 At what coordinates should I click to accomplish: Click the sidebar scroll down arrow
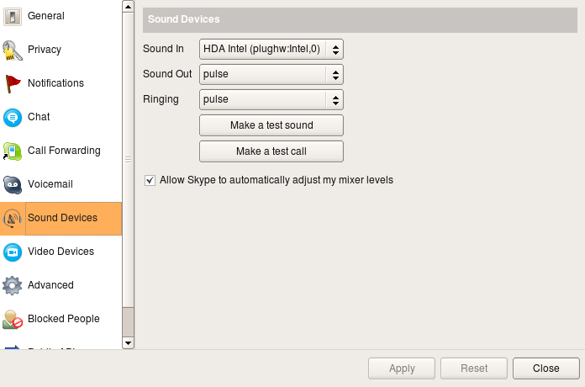(128, 342)
